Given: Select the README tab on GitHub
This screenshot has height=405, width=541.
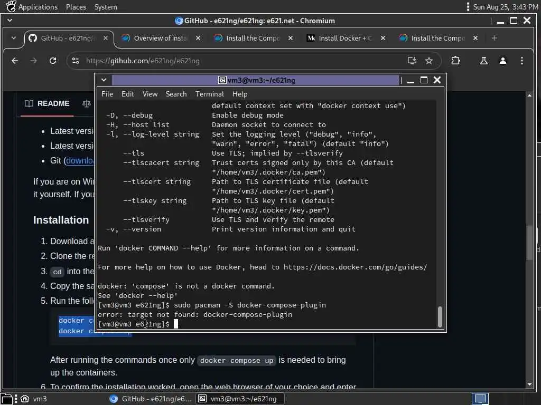Looking at the screenshot, I should tap(47, 104).
